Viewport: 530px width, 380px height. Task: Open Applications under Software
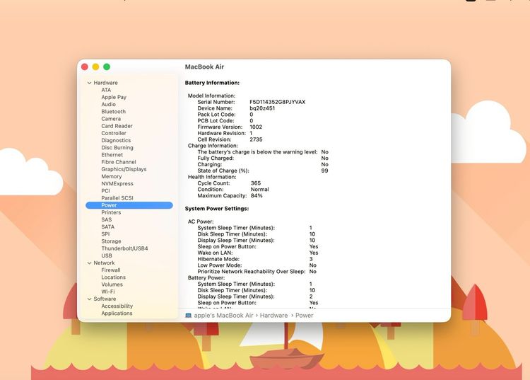coord(117,313)
